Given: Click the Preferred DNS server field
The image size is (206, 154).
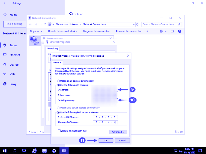Looking at the screenshot, I should 106,117.
